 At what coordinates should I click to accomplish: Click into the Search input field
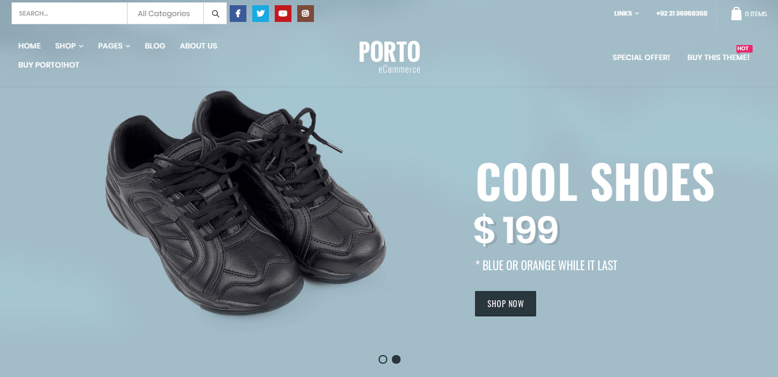[69, 13]
